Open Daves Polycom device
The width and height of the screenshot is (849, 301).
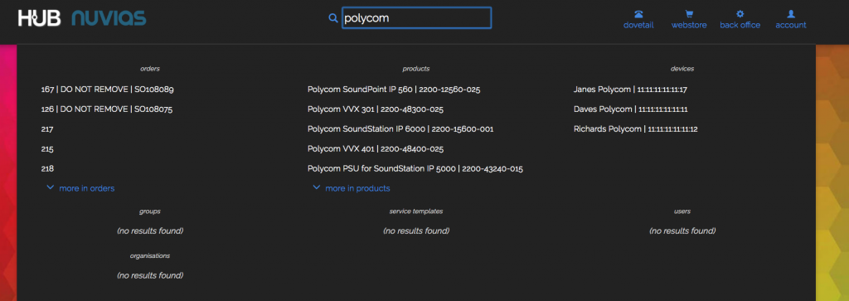click(x=631, y=109)
